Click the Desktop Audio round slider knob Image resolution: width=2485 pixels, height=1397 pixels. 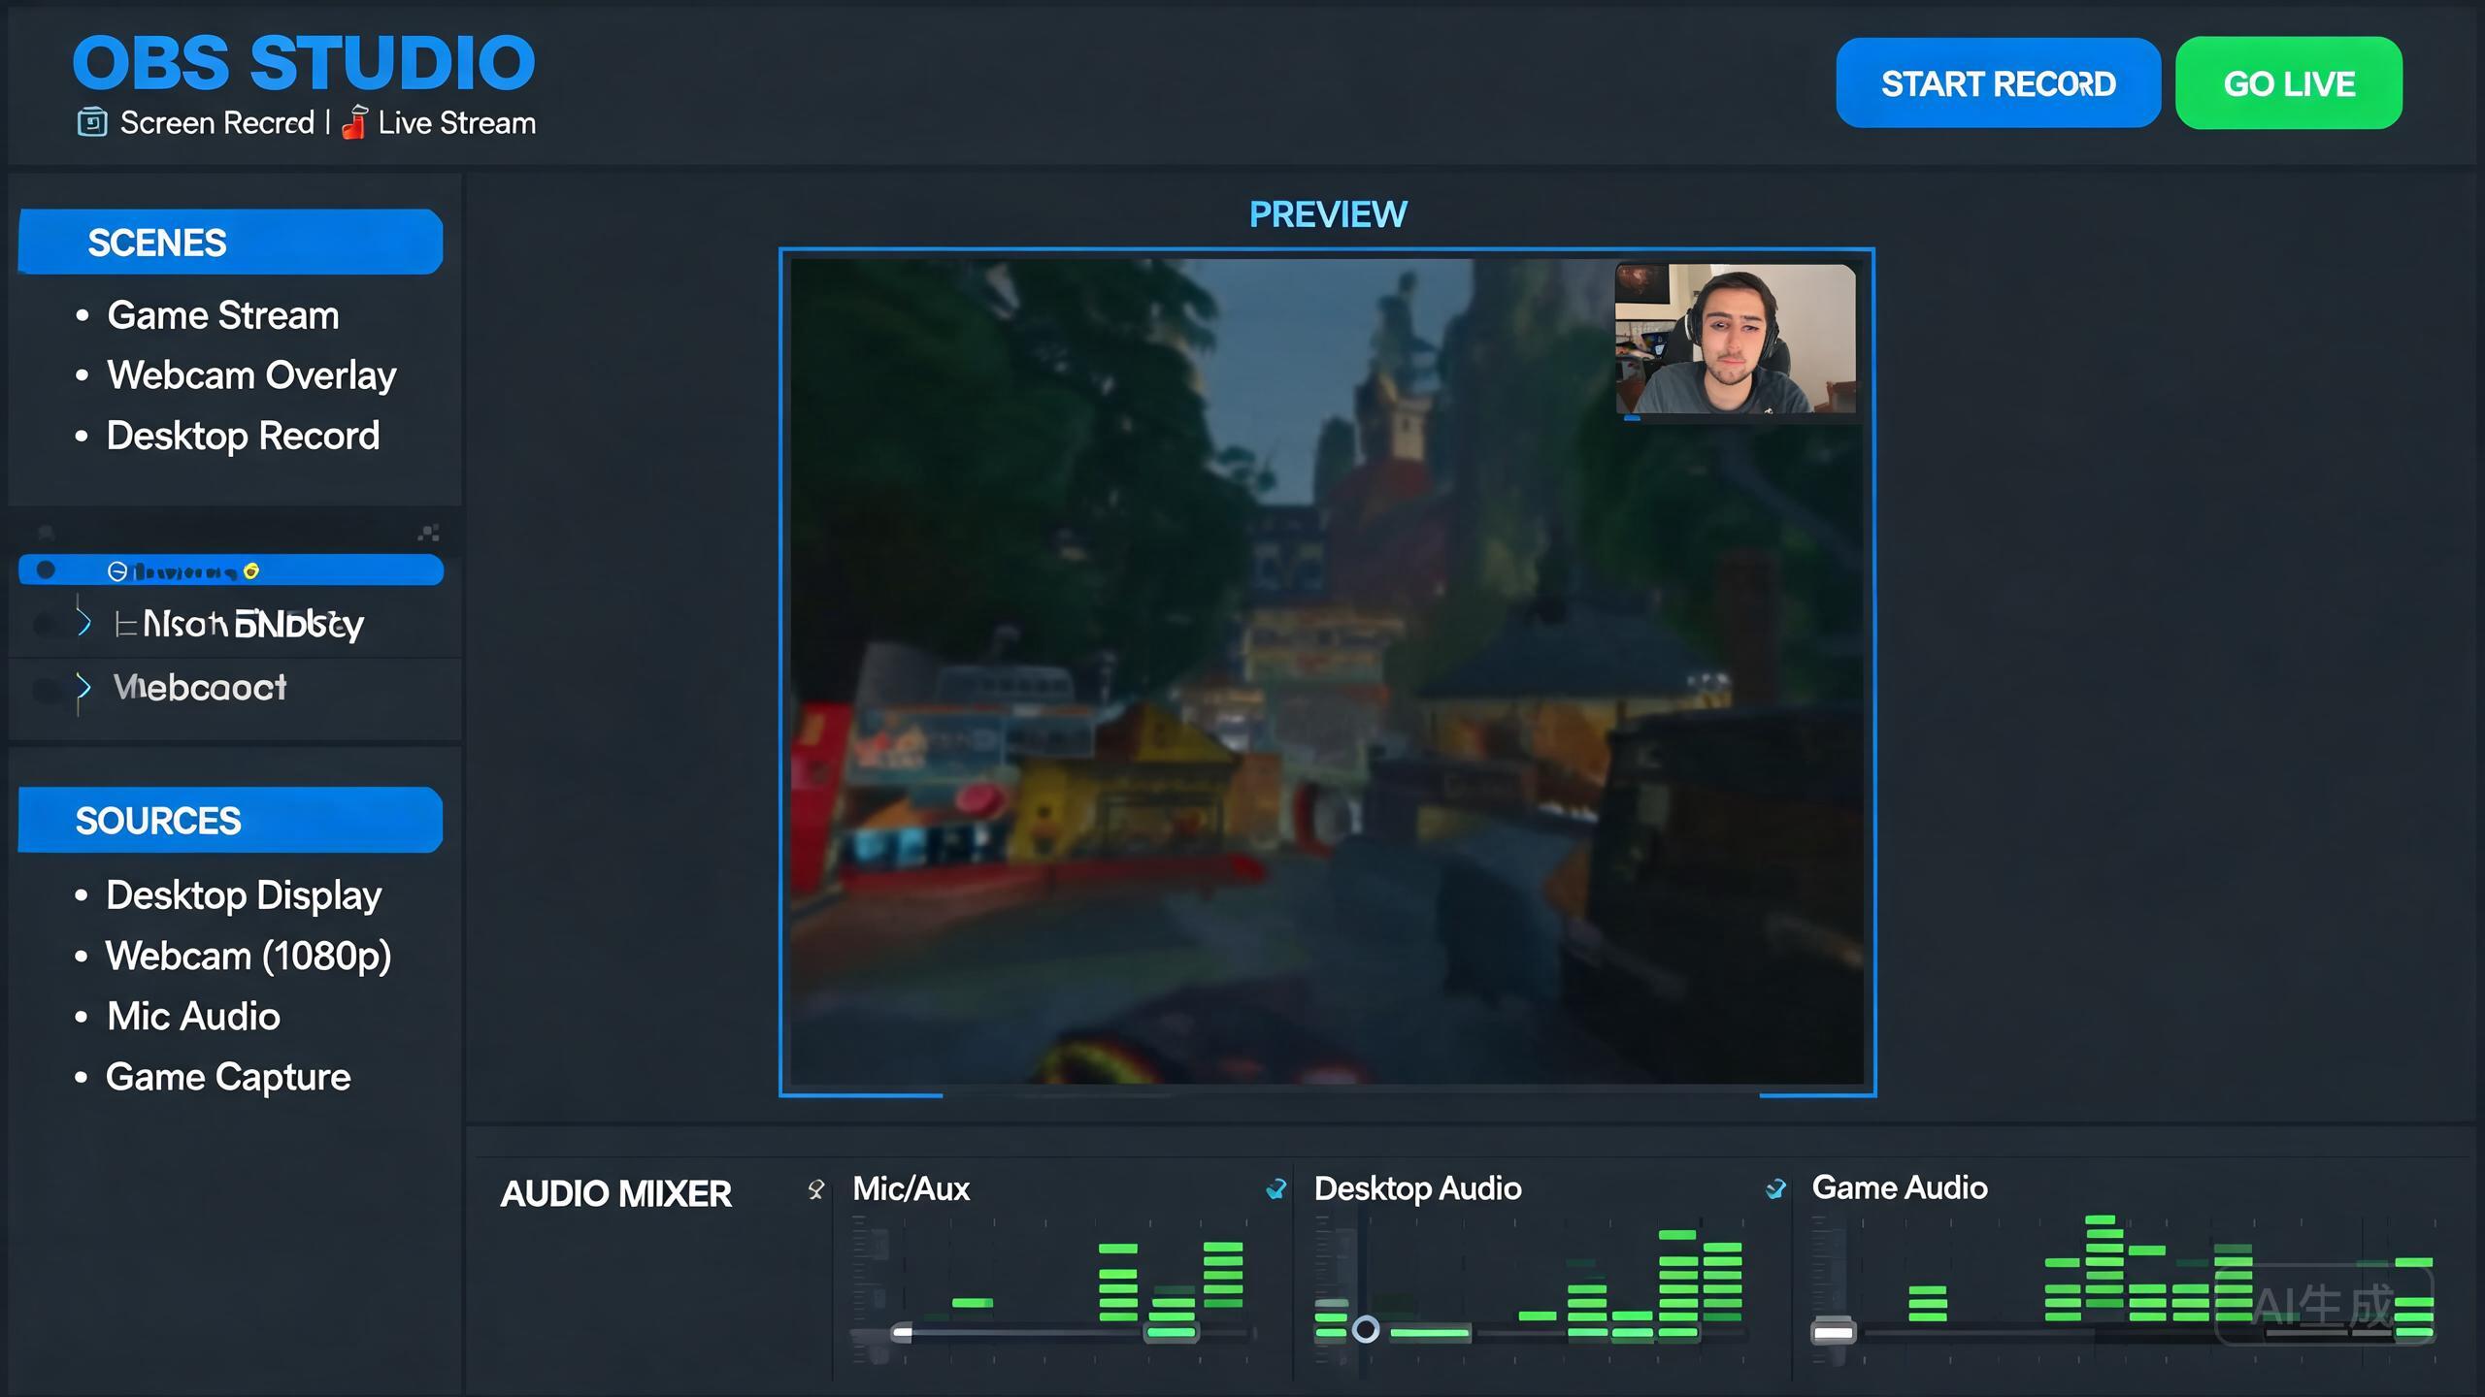pyautogui.click(x=1366, y=1329)
